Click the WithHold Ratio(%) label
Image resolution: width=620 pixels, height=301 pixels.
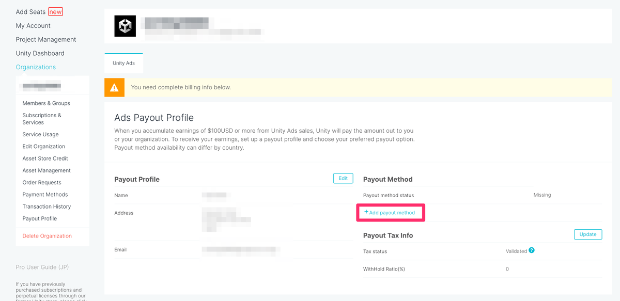384,269
